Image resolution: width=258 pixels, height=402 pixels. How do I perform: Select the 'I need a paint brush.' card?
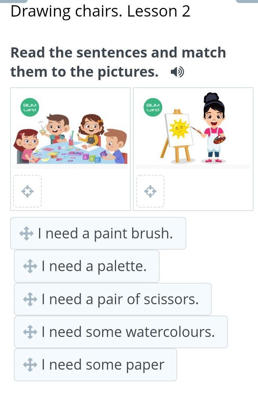coord(105,234)
